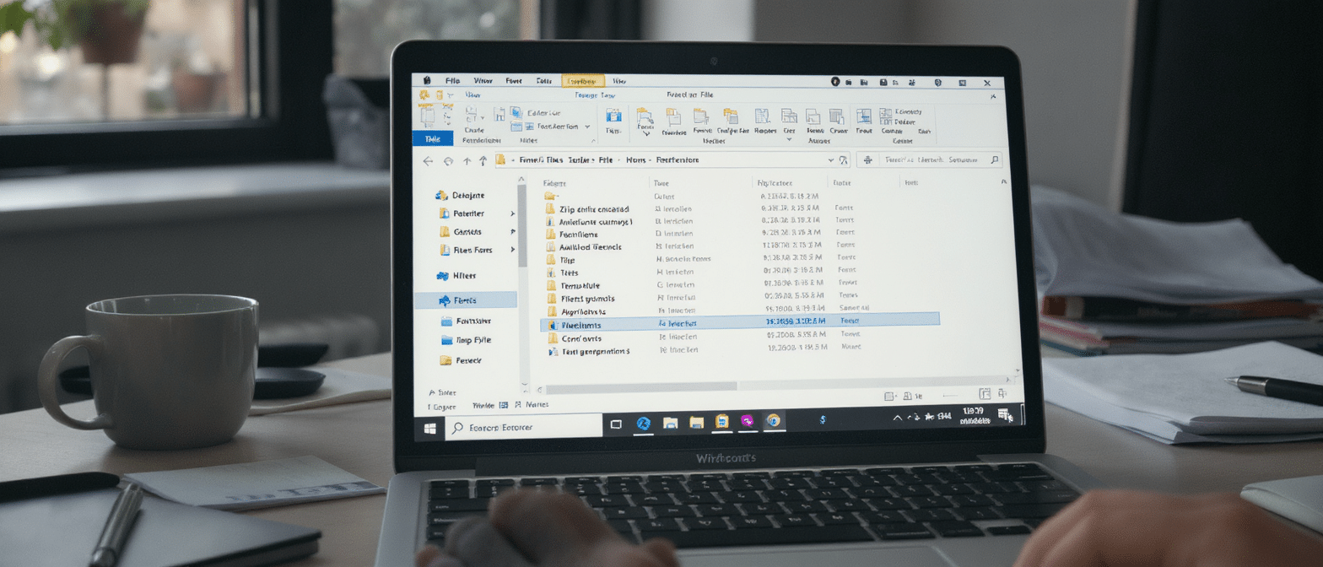Open Task View on the taskbar
Viewport: 1323px width, 567px height.
pyautogui.click(x=616, y=424)
